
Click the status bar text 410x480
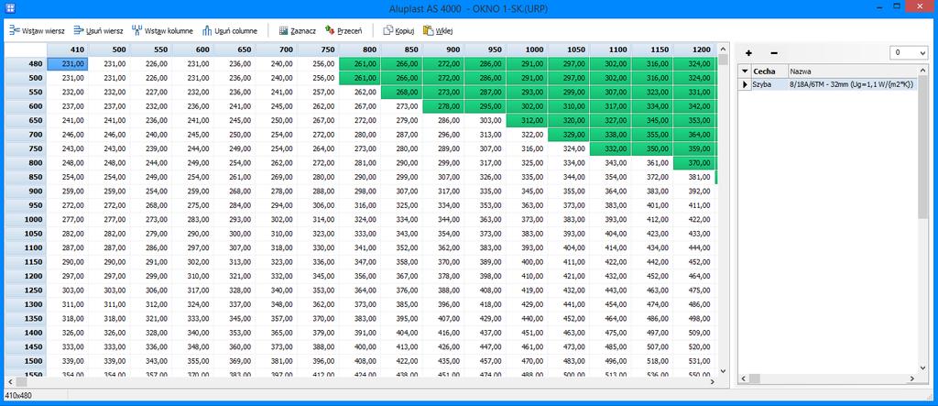[x=17, y=396]
